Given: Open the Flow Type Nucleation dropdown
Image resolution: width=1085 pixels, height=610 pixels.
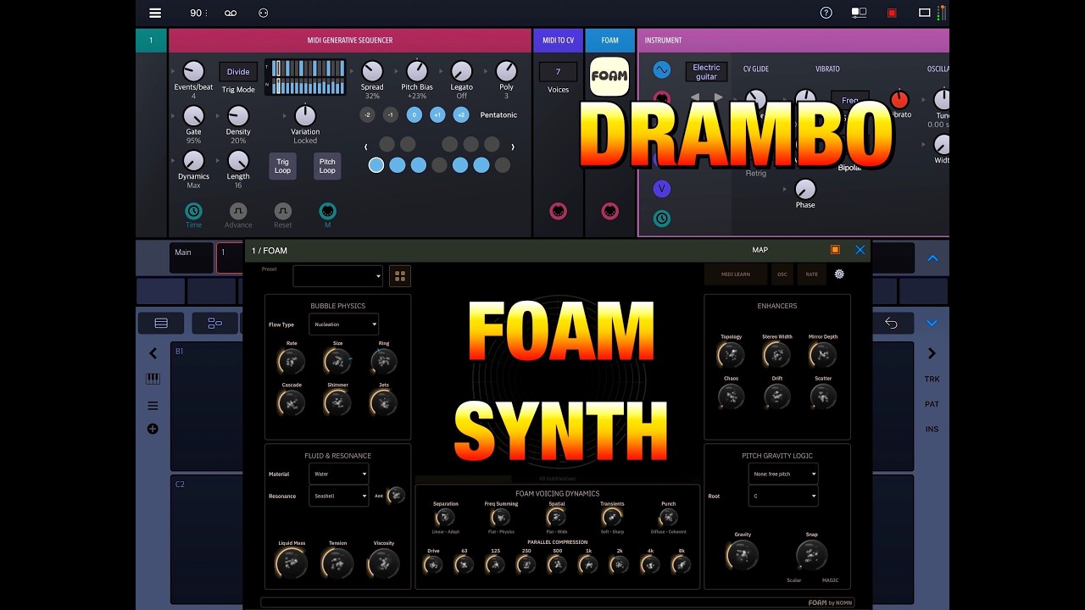Looking at the screenshot, I should 344,324.
